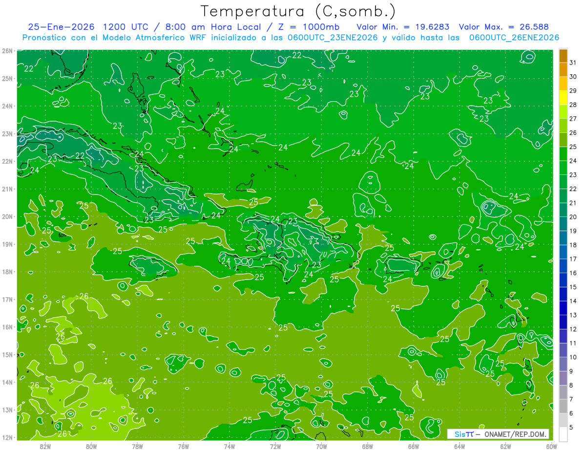This screenshot has width=586, height=453.
Task: Click the longitude axis label "62W"
Action: coord(505,446)
